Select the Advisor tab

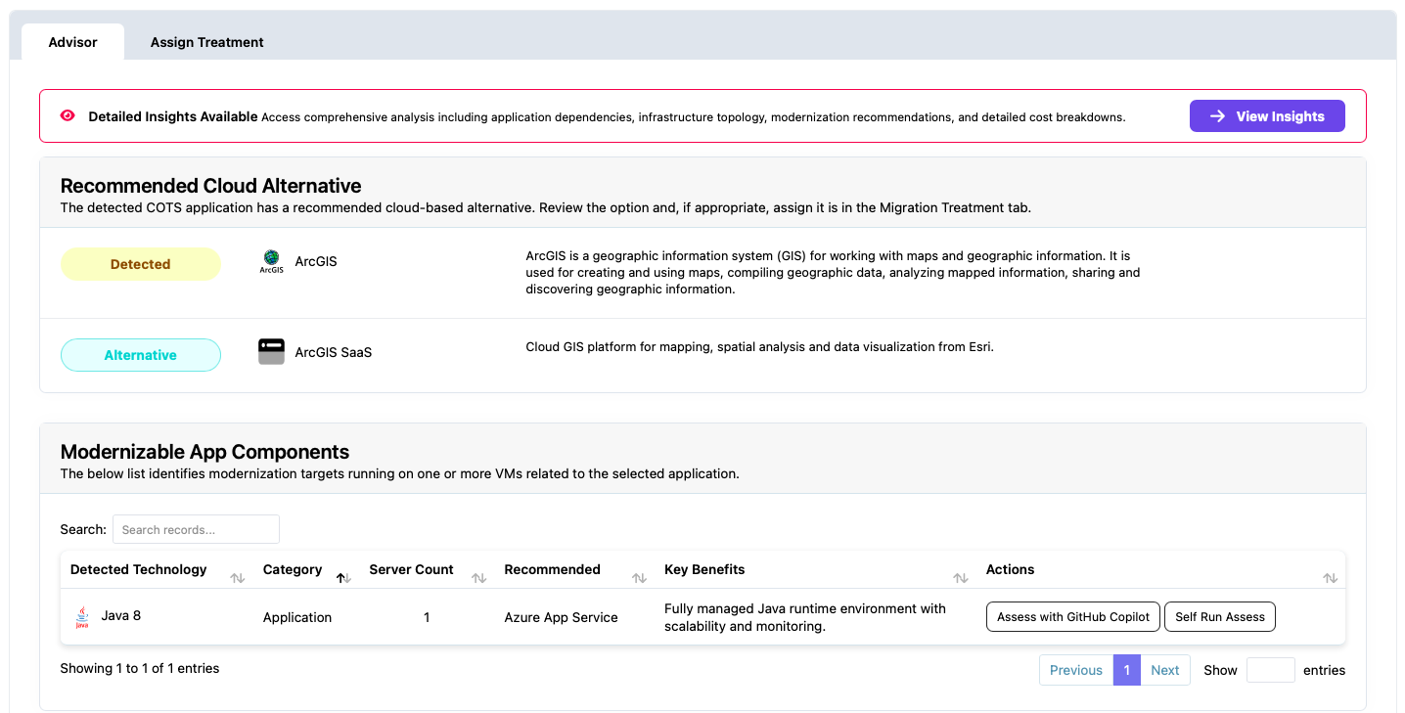pyautogui.click(x=71, y=42)
